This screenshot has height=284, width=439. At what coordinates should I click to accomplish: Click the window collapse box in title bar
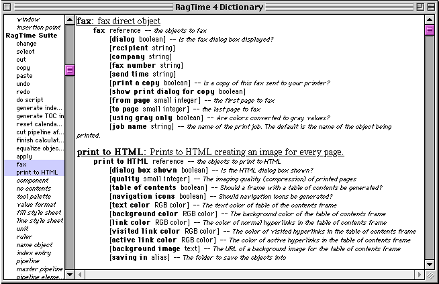point(430,7)
